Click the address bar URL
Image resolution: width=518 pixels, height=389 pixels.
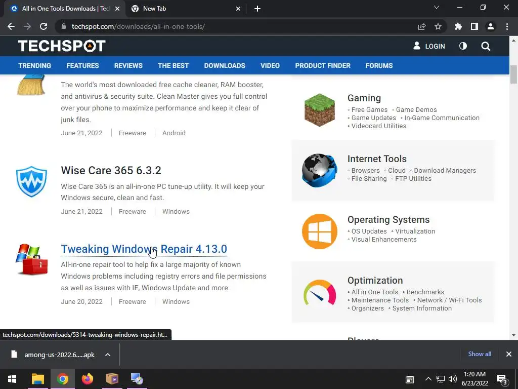pyautogui.click(x=139, y=26)
